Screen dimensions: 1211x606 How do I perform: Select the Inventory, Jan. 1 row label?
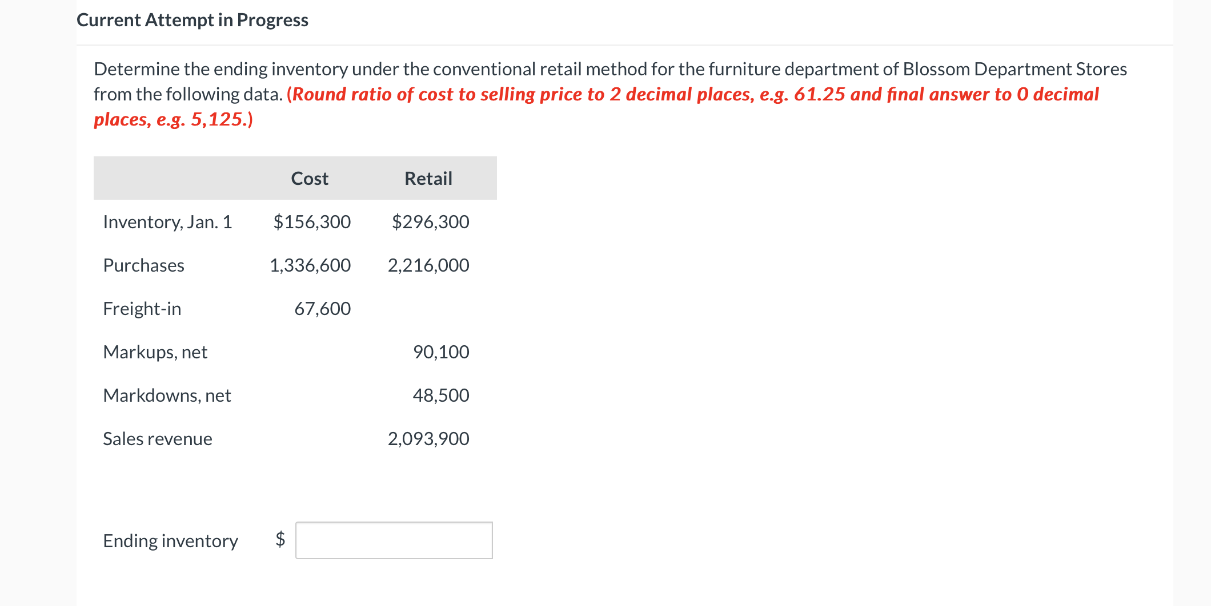click(x=167, y=222)
